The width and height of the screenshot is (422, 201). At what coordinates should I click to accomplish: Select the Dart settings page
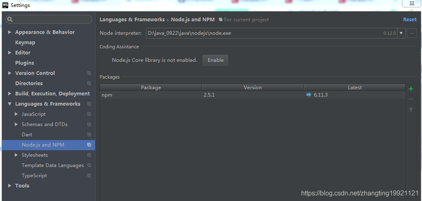[27, 135]
